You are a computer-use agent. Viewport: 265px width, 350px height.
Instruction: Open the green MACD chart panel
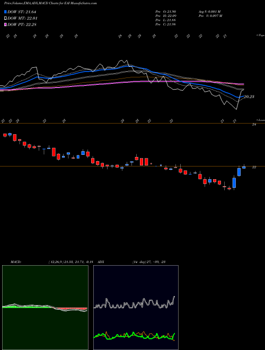[x=45, y=308]
